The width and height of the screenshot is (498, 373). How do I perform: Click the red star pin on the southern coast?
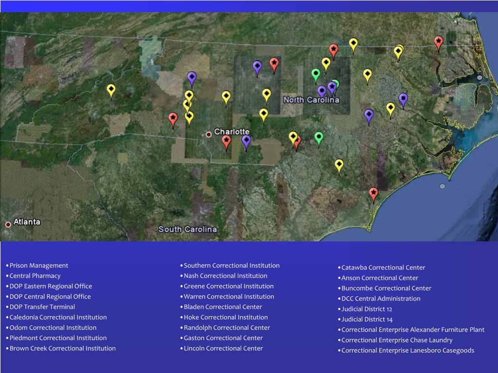click(x=373, y=195)
